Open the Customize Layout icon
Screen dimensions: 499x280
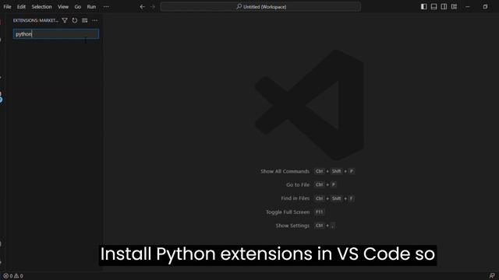(454, 7)
